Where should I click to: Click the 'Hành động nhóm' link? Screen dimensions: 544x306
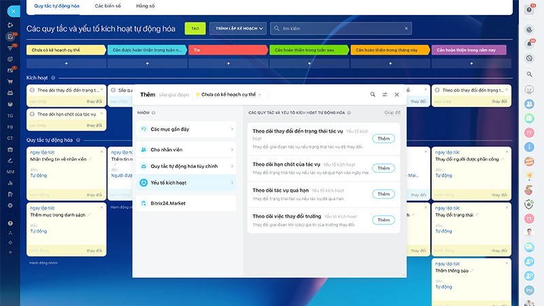click(44, 263)
